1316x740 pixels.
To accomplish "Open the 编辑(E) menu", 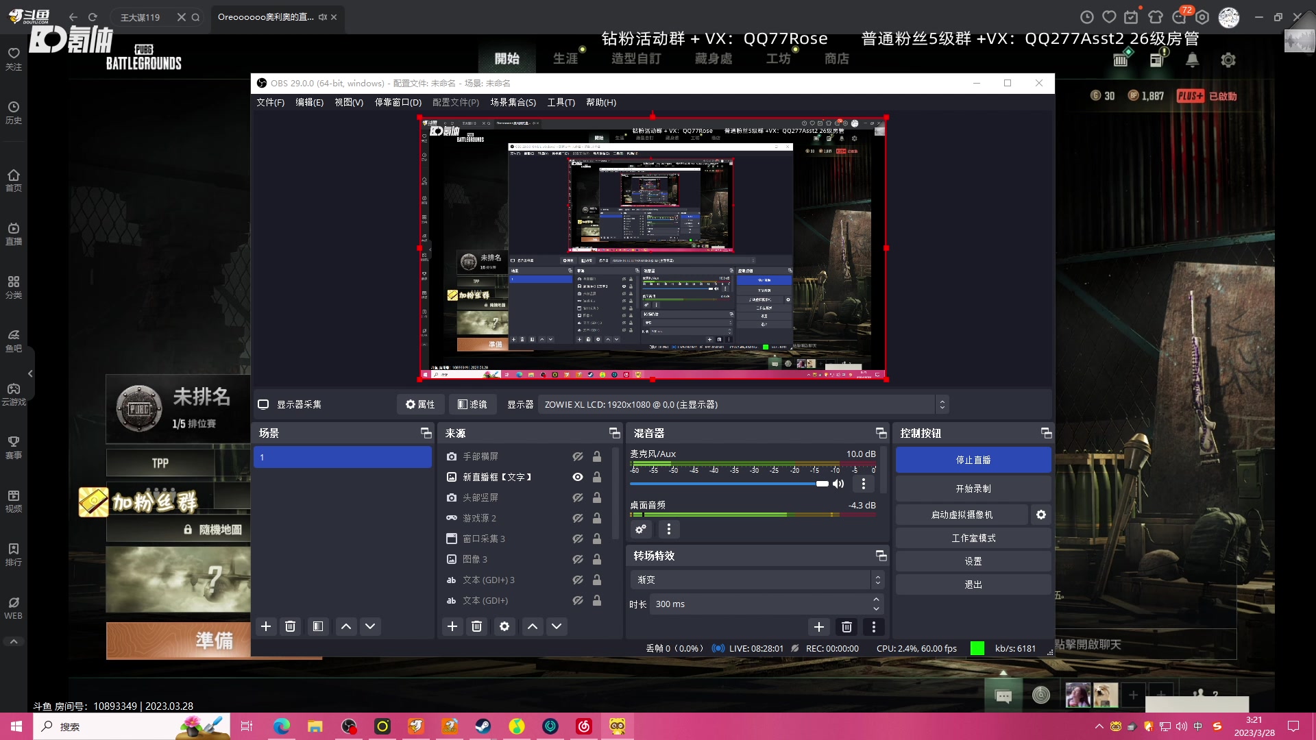I will click(x=309, y=102).
